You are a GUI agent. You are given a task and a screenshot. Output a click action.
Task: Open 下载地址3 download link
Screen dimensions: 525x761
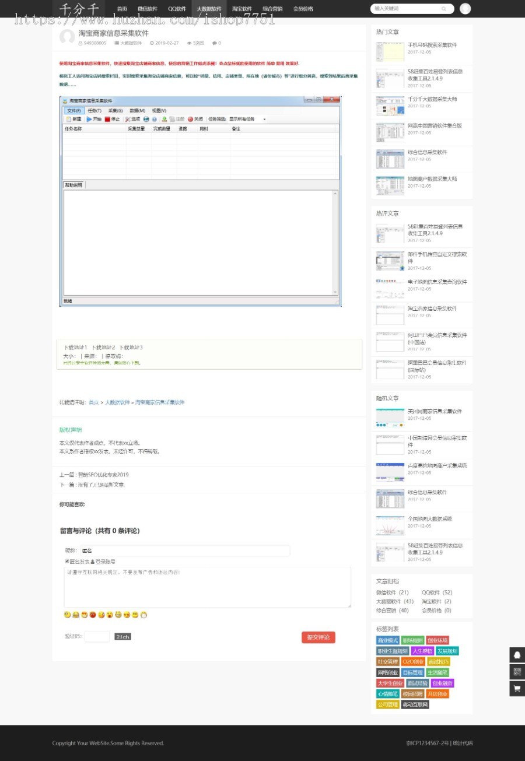pos(131,348)
